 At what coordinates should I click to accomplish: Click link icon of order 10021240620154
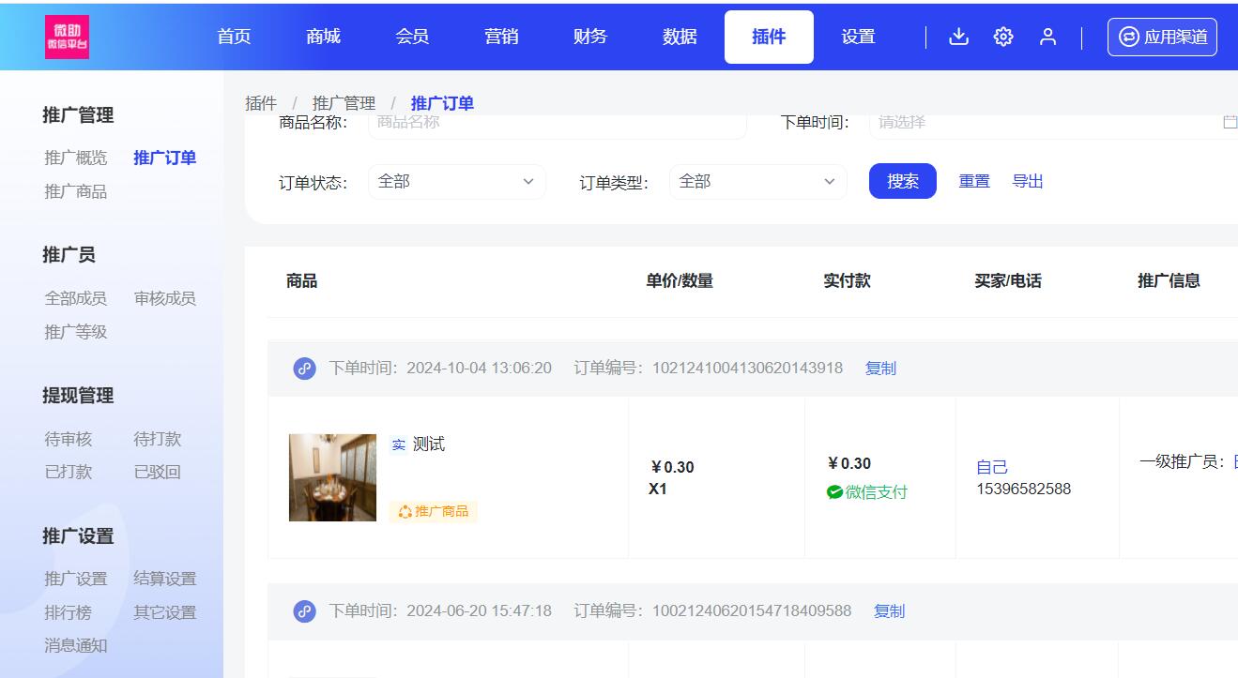pyautogui.click(x=304, y=611)
